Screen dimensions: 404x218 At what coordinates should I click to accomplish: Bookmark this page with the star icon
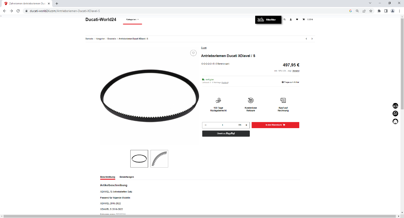371,11
